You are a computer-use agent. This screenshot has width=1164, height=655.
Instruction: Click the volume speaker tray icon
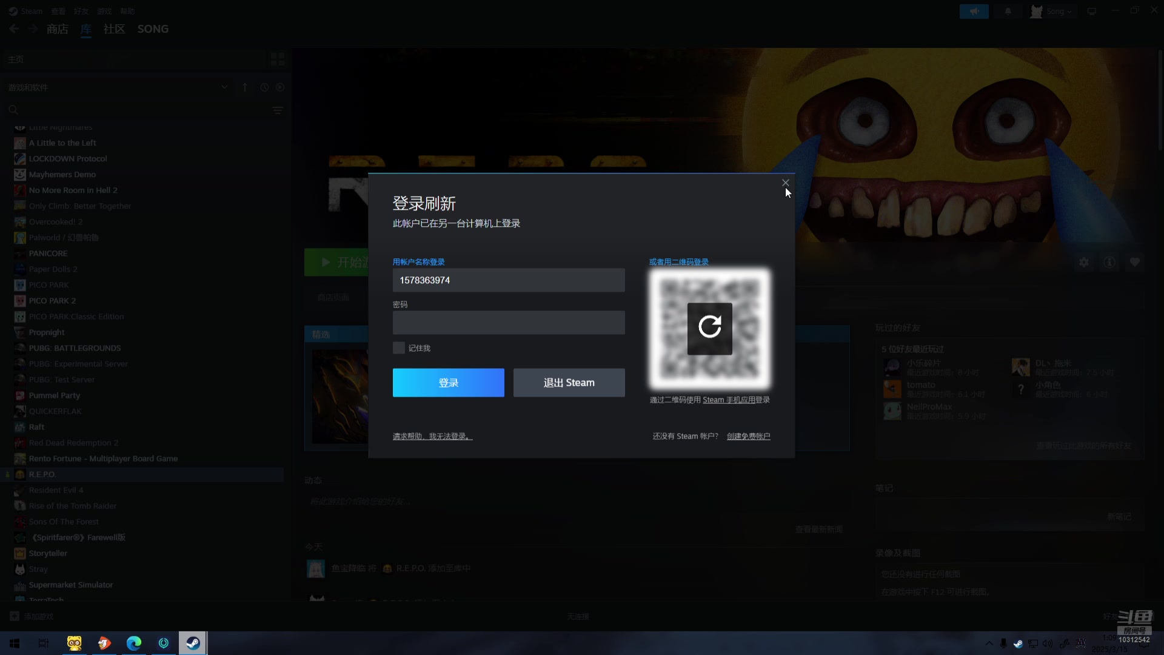pyautogui.click(x=1047, y=643)
